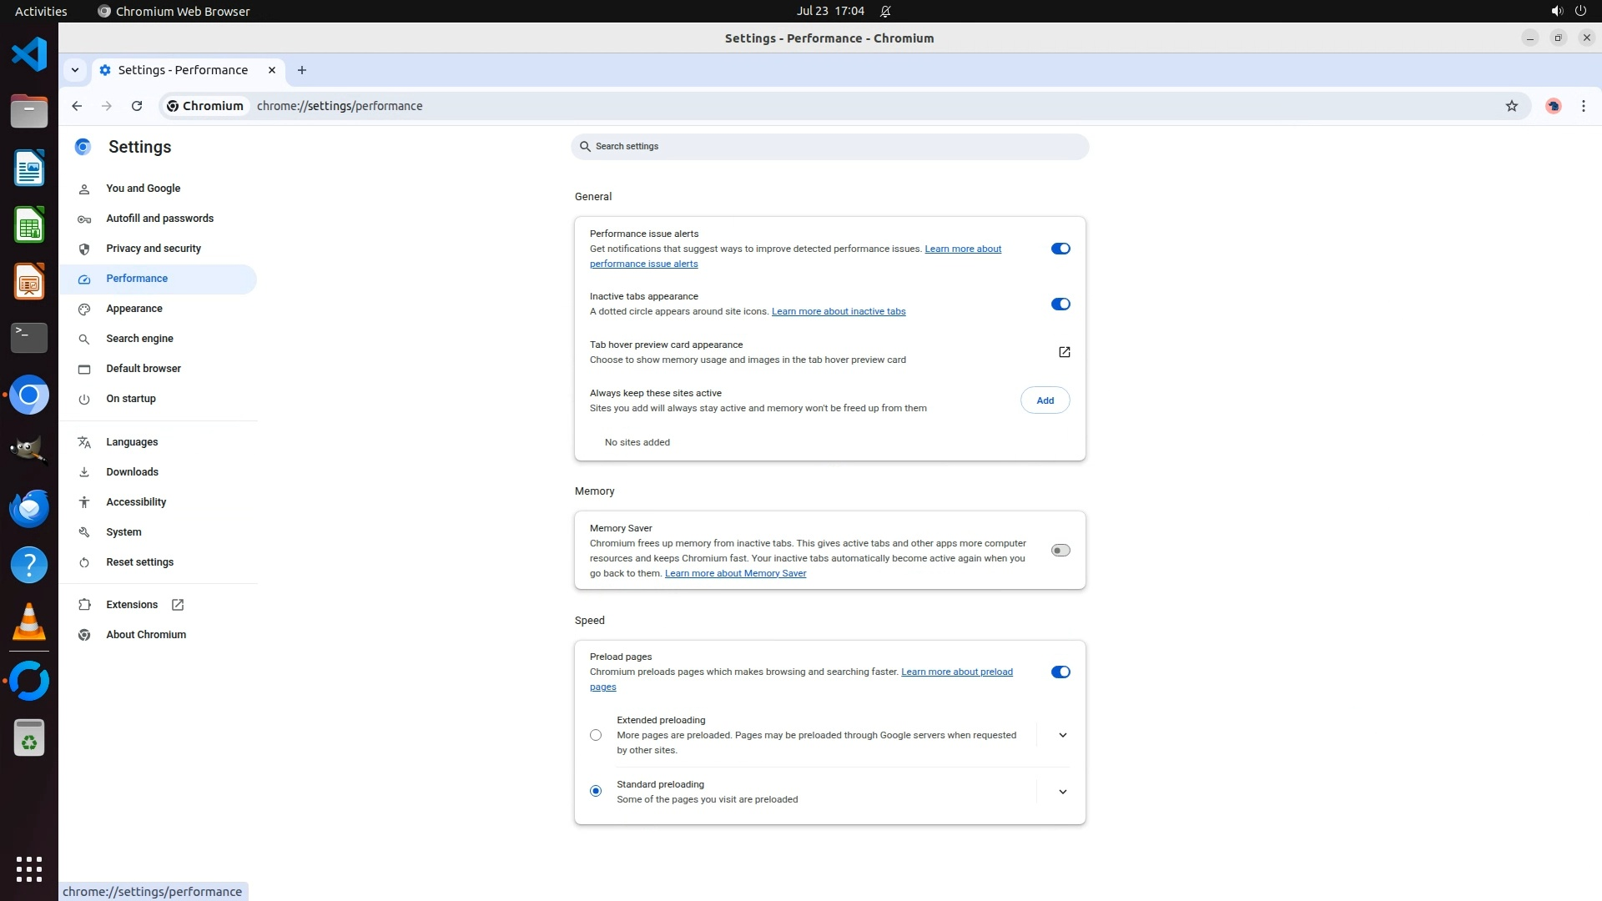Expand Standard preloading details chevron
This screenshot has height=901, width=1602.
[x=1062, y=792]
